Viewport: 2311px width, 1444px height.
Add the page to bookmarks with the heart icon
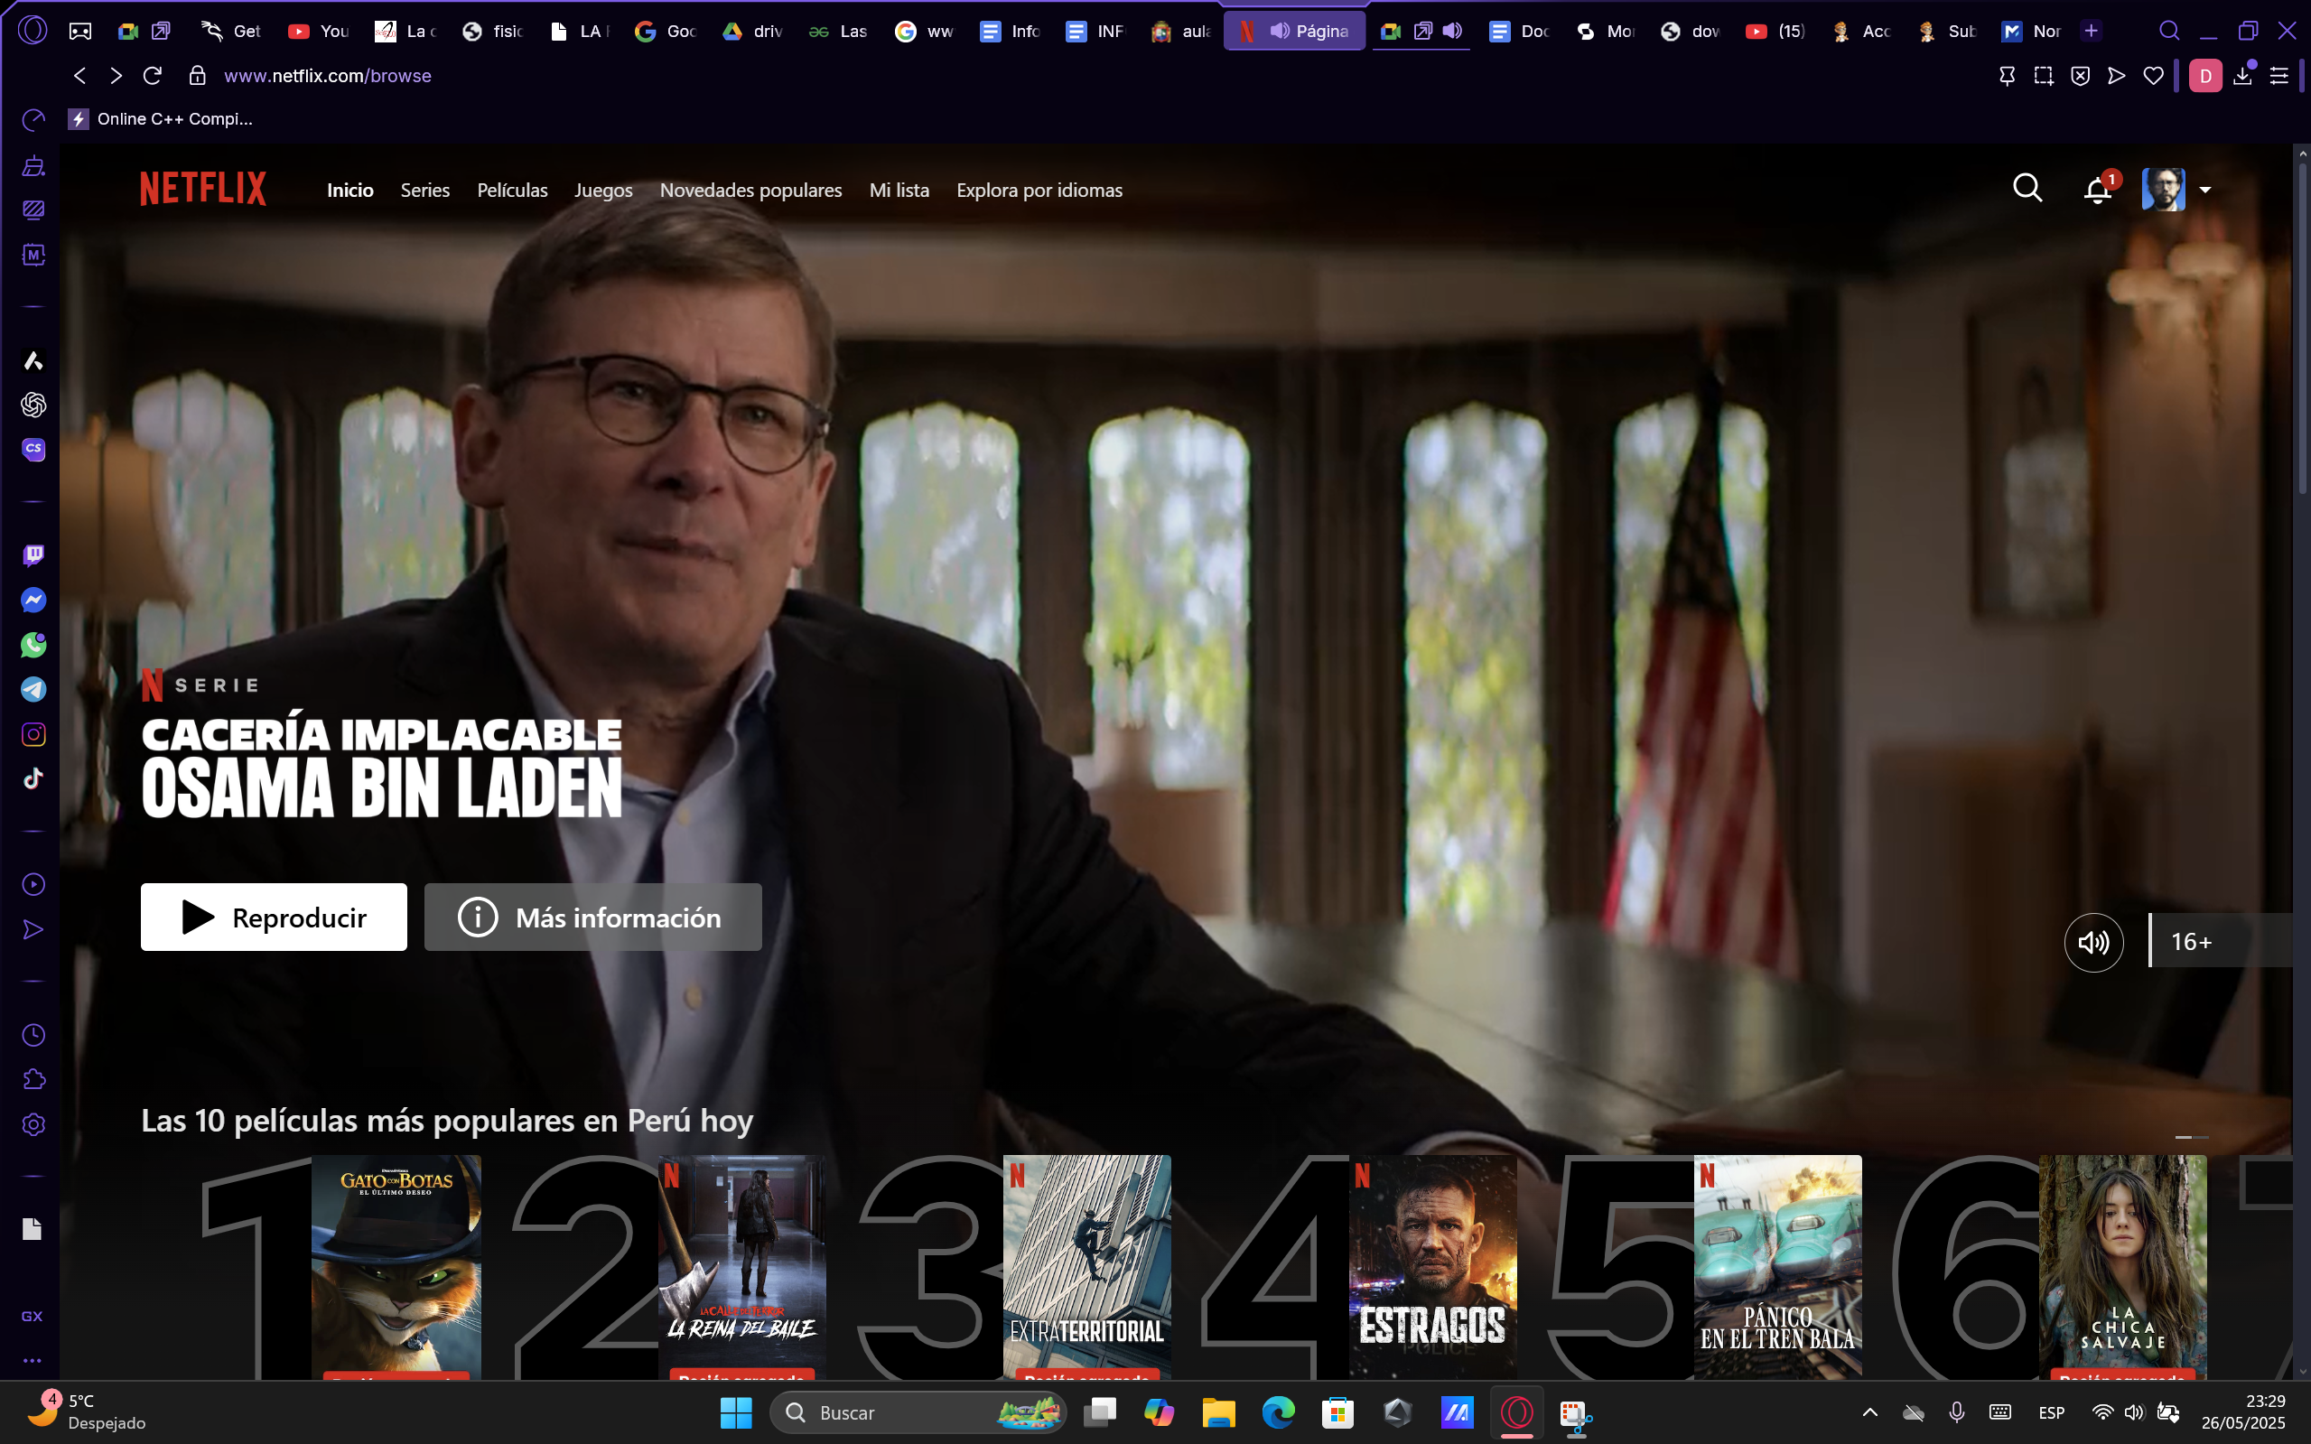[2152, 76]
